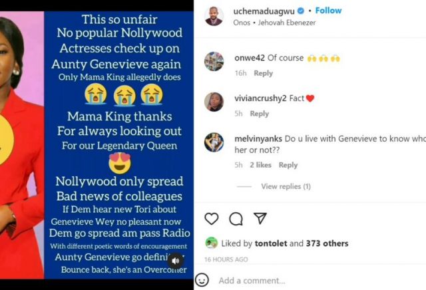Follow uchemaduagwu
Screen dimensions: 426x290
[328, 11]
